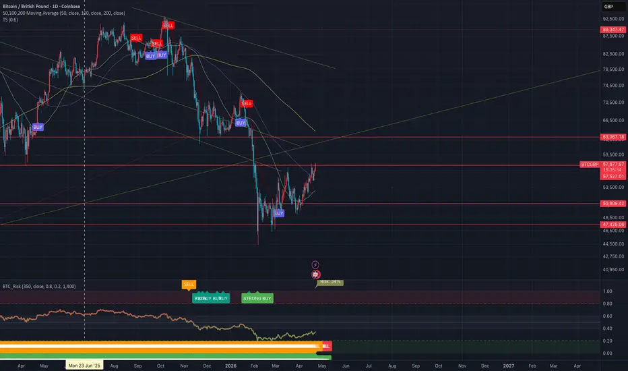Click the 57,677.97 current price label
The width and height of the screenshot is (628, 371).
pos(613,164)
